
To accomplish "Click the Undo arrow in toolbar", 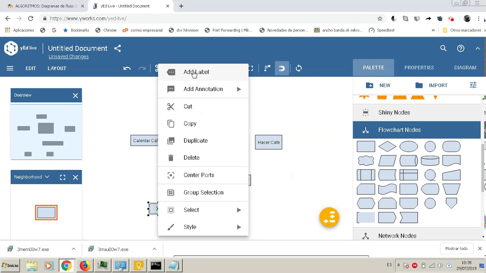I will click(x=127, y=68).
